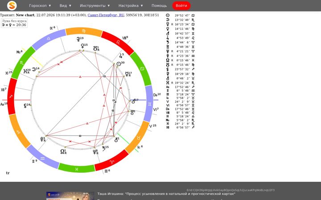Click the As 17°52'46" row in the table
Viewport: 321px width, 200px height.
click(x=180, y=87)
